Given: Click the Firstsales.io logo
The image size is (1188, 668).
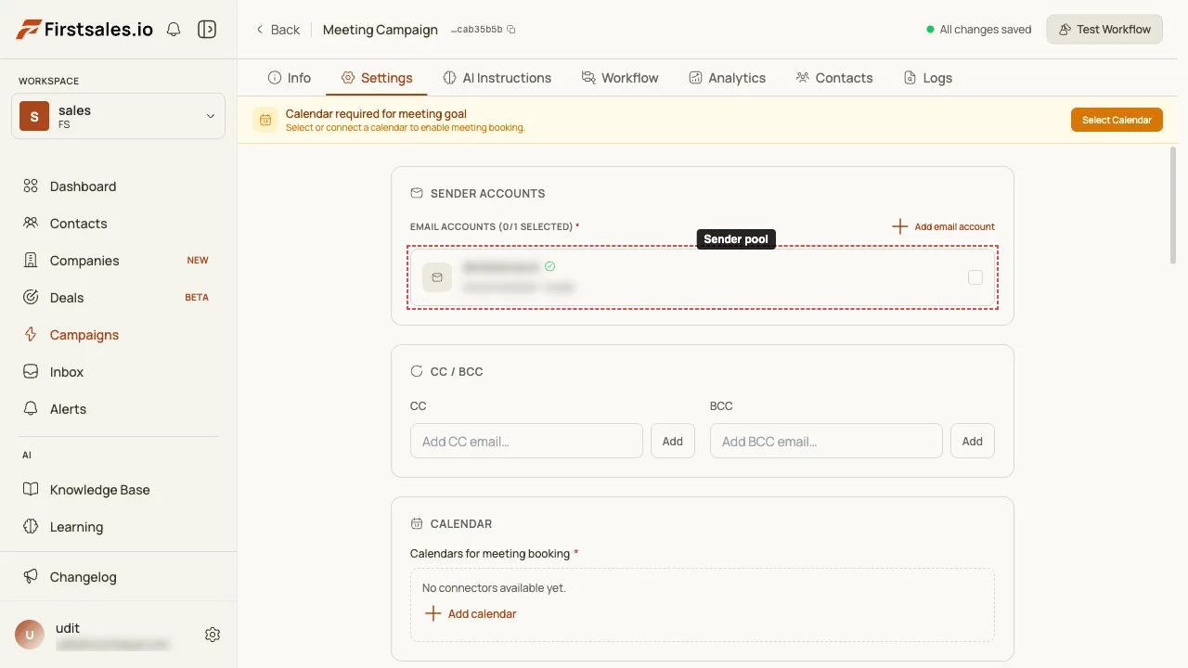Looking at the screenshot, I should click(84, 30).
